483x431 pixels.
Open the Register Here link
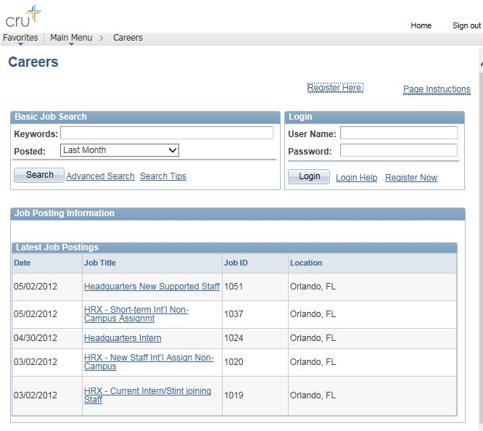coord(335,88)
